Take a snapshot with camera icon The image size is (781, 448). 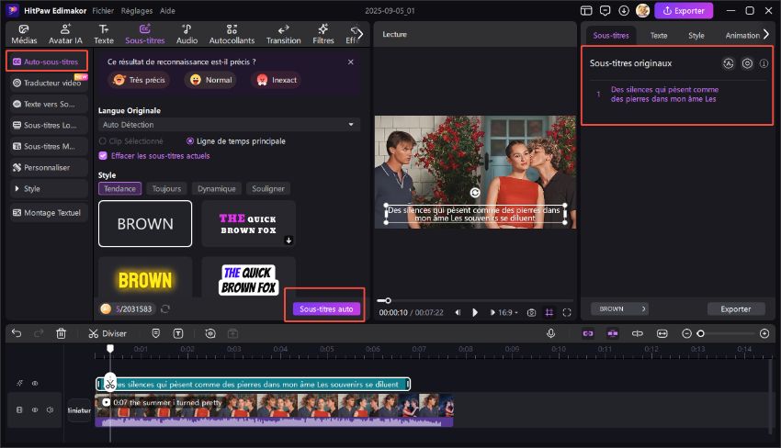(531, 312)
